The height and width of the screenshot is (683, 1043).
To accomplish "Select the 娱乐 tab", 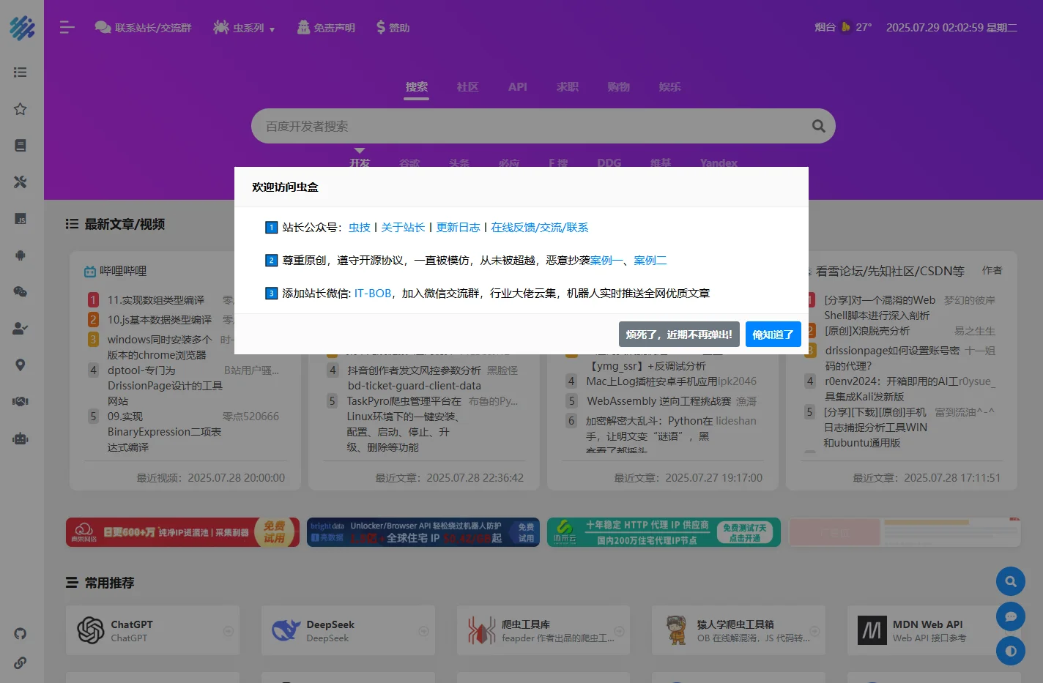I will point(669,87).
